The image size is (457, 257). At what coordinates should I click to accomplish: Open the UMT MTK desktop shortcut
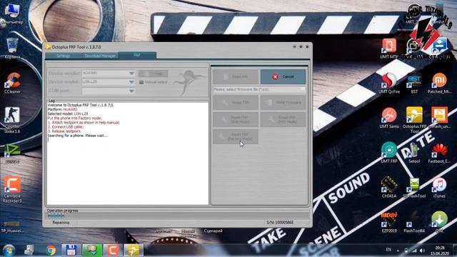389,49
